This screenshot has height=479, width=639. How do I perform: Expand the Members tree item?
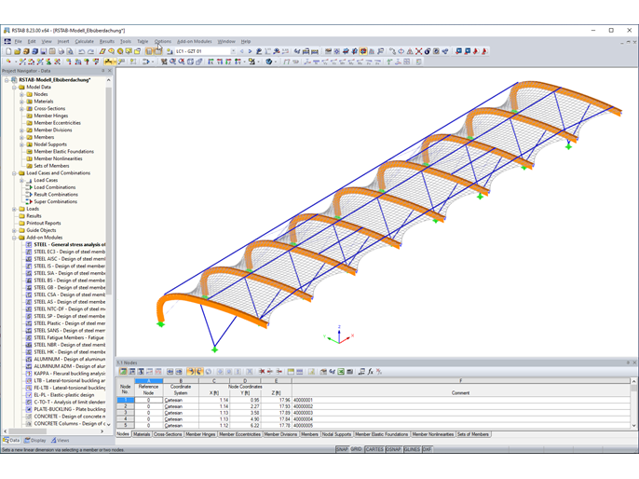tap(21, 137)
